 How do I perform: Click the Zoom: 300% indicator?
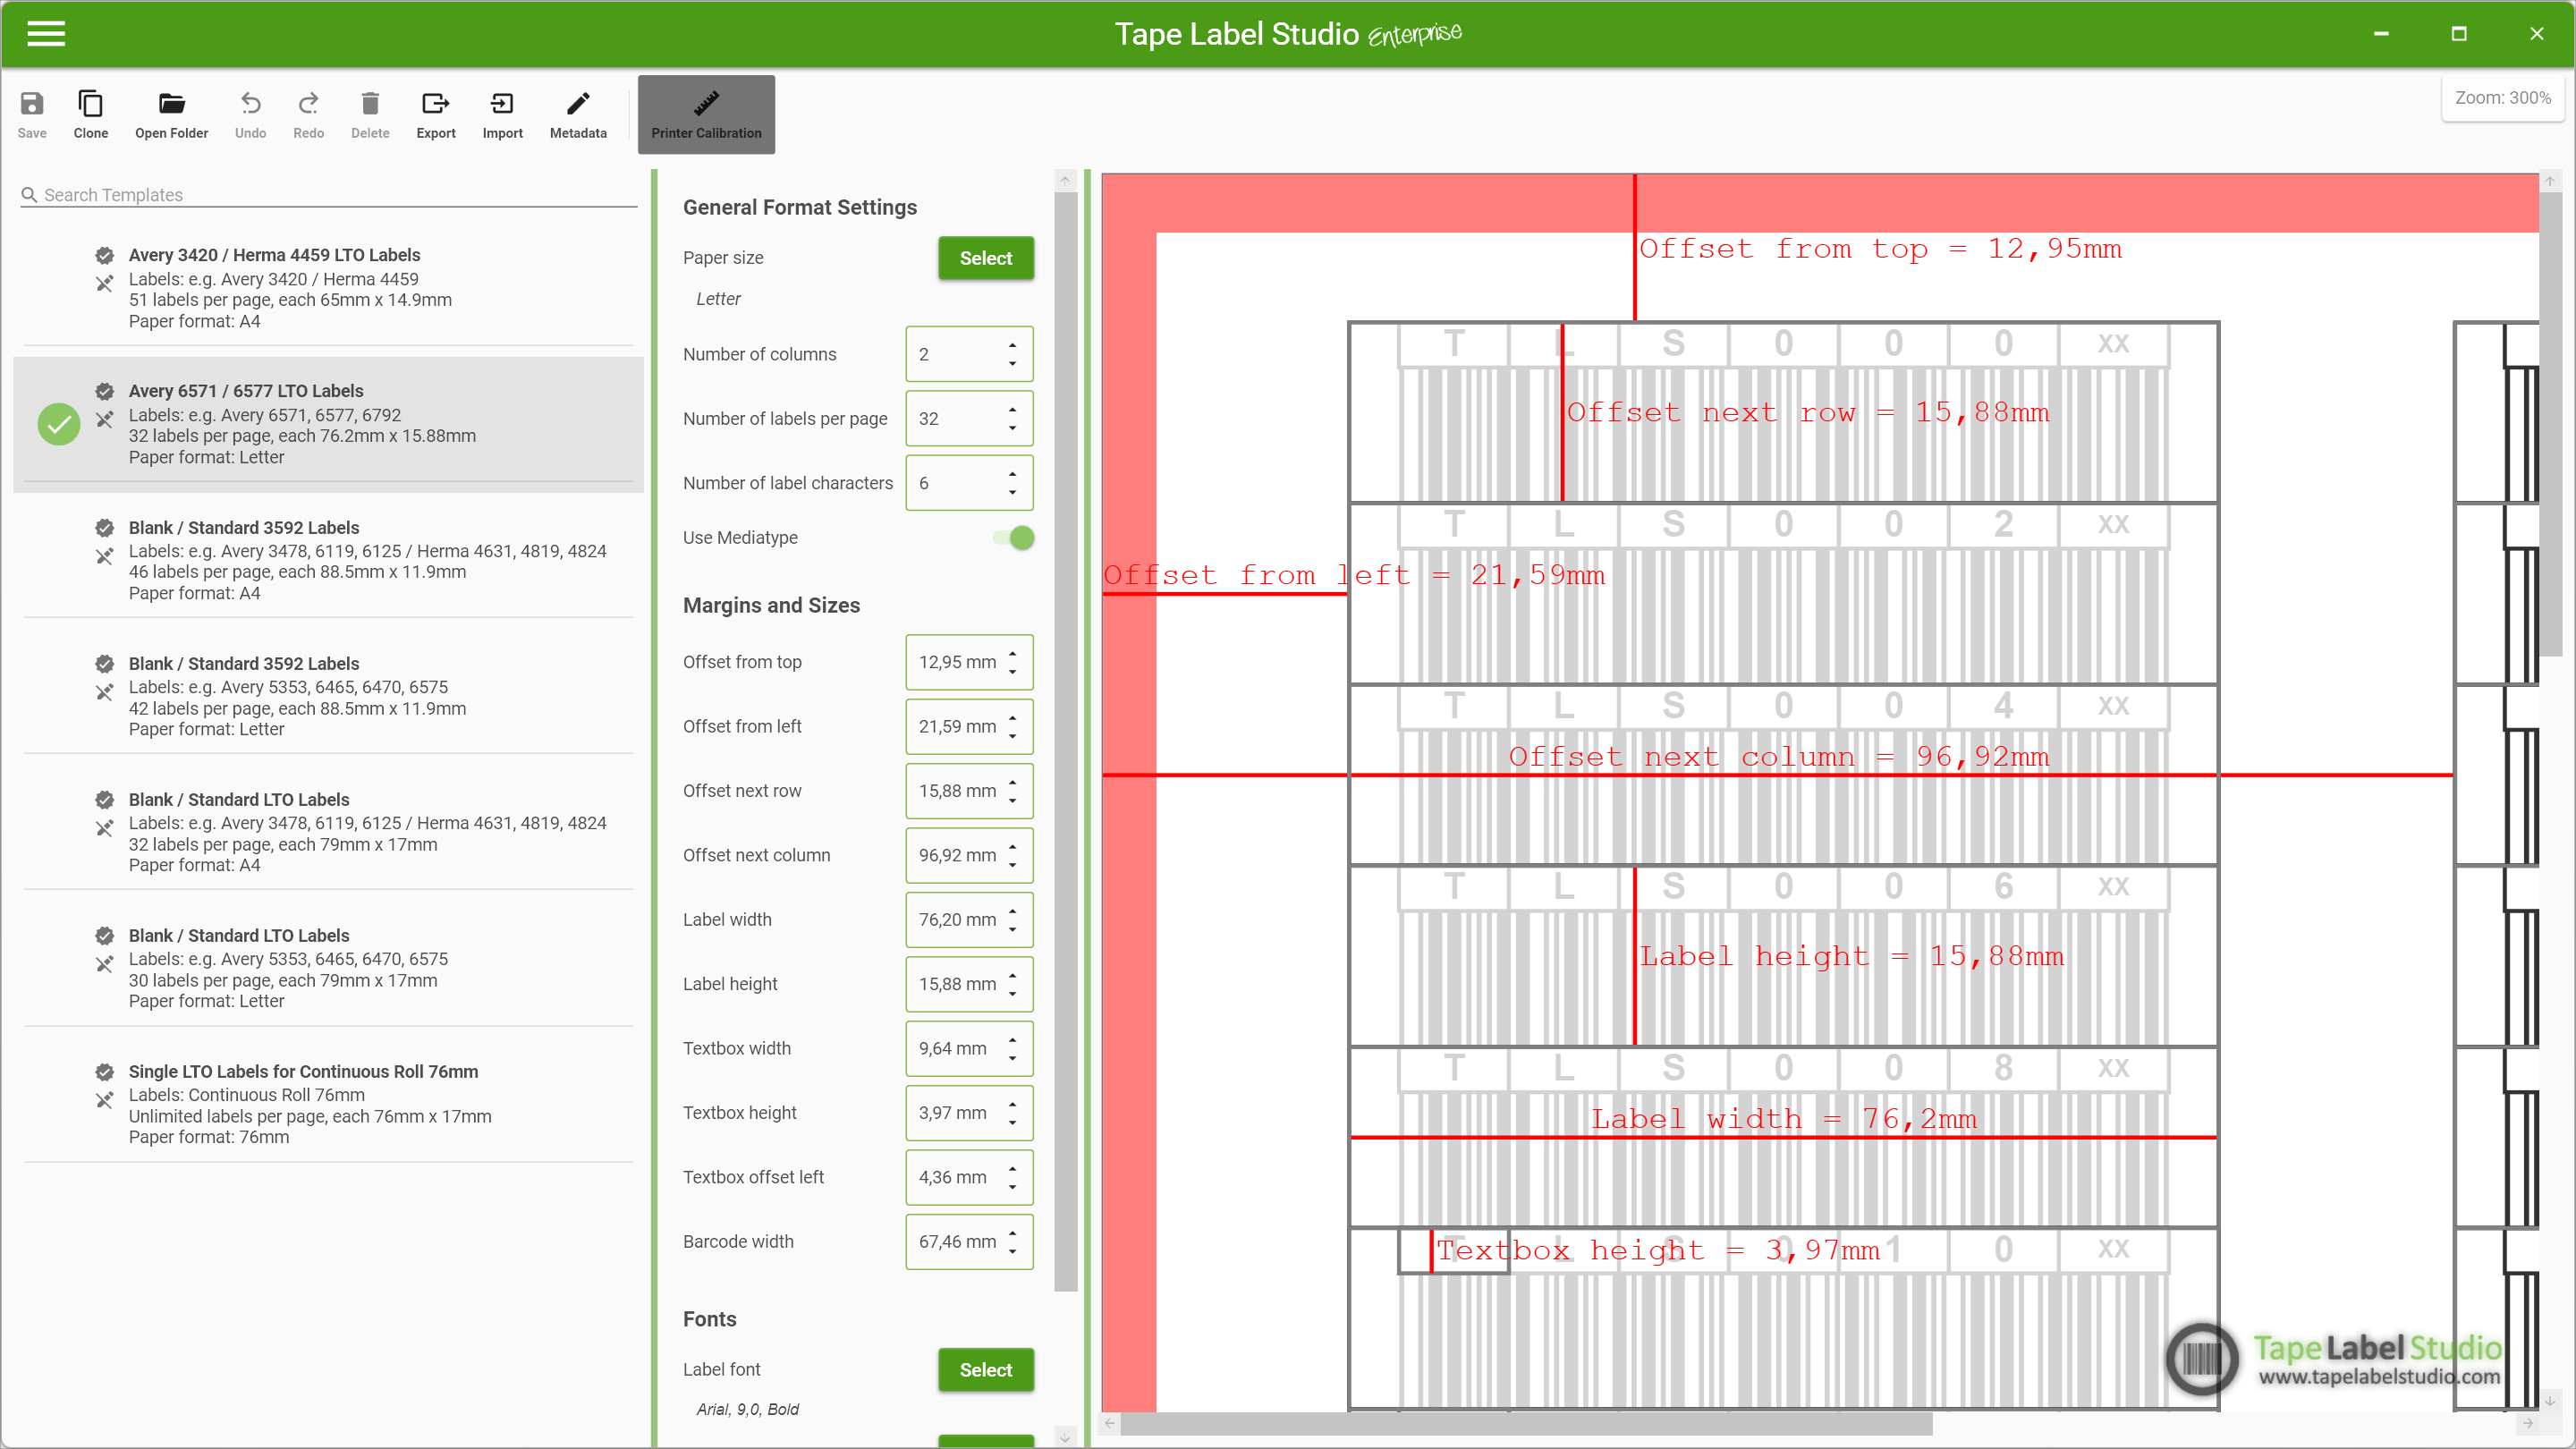click(2502, 98)
